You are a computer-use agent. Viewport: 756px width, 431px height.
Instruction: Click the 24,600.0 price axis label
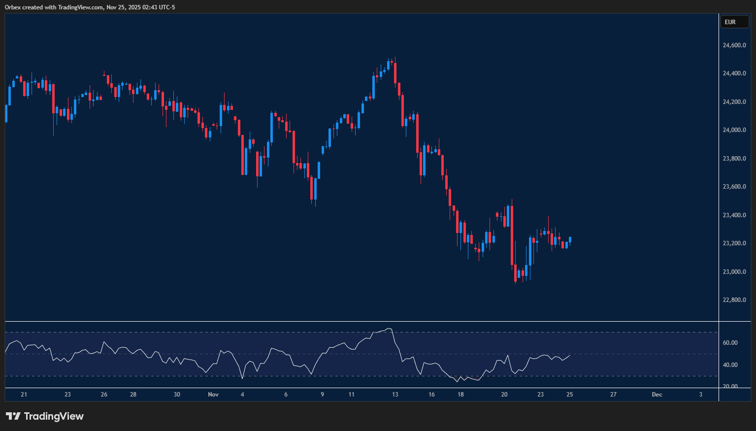point(734,45)
